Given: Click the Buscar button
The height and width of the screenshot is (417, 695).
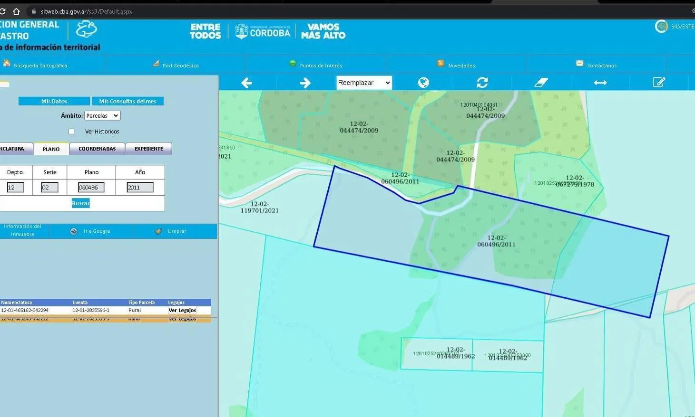Looking at the screenshot, I should coord(80,203).
